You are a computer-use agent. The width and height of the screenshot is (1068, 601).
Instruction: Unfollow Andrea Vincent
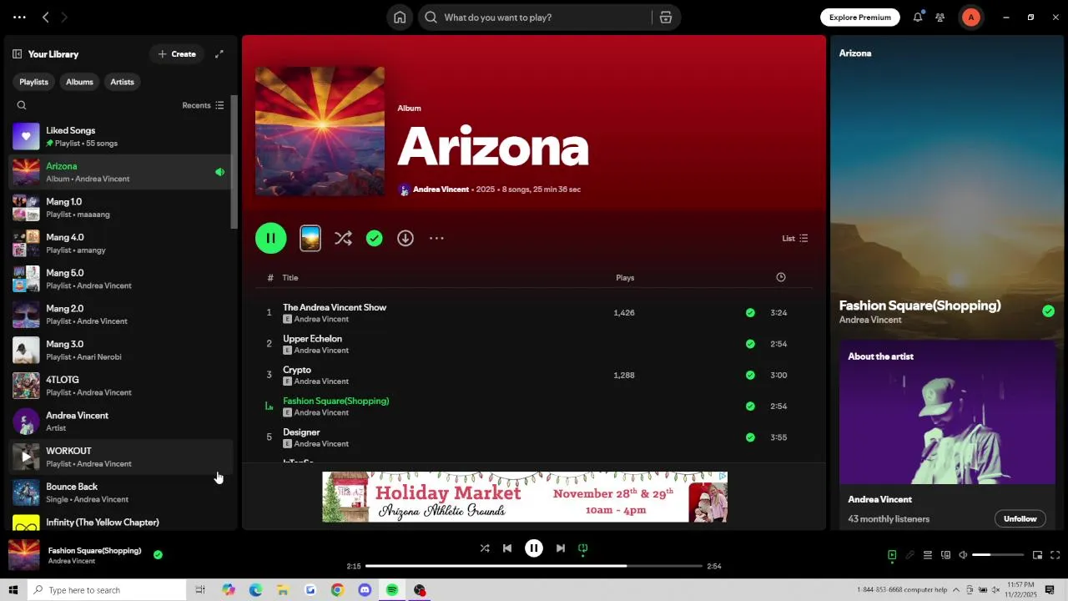click(1020, 519)
